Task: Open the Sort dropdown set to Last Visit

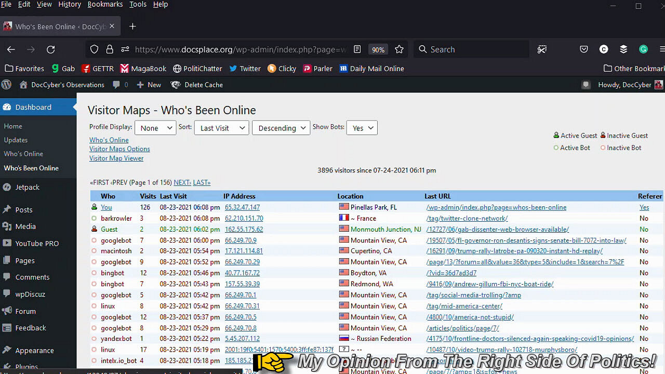Action: pos(222,128)
